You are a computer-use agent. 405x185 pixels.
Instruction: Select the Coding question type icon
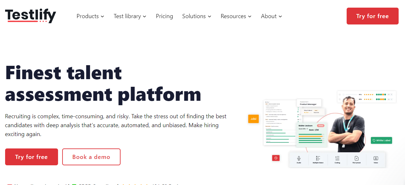pyautogui.click(x=337, y=158)
